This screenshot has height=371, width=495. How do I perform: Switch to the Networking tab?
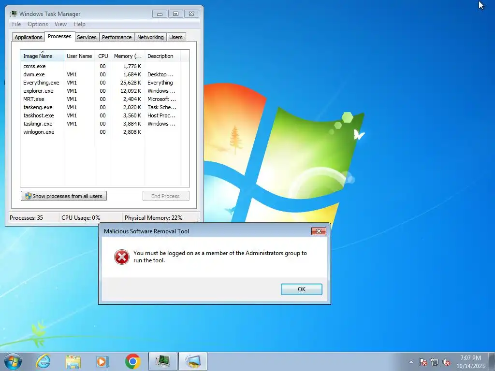point(150,37)
